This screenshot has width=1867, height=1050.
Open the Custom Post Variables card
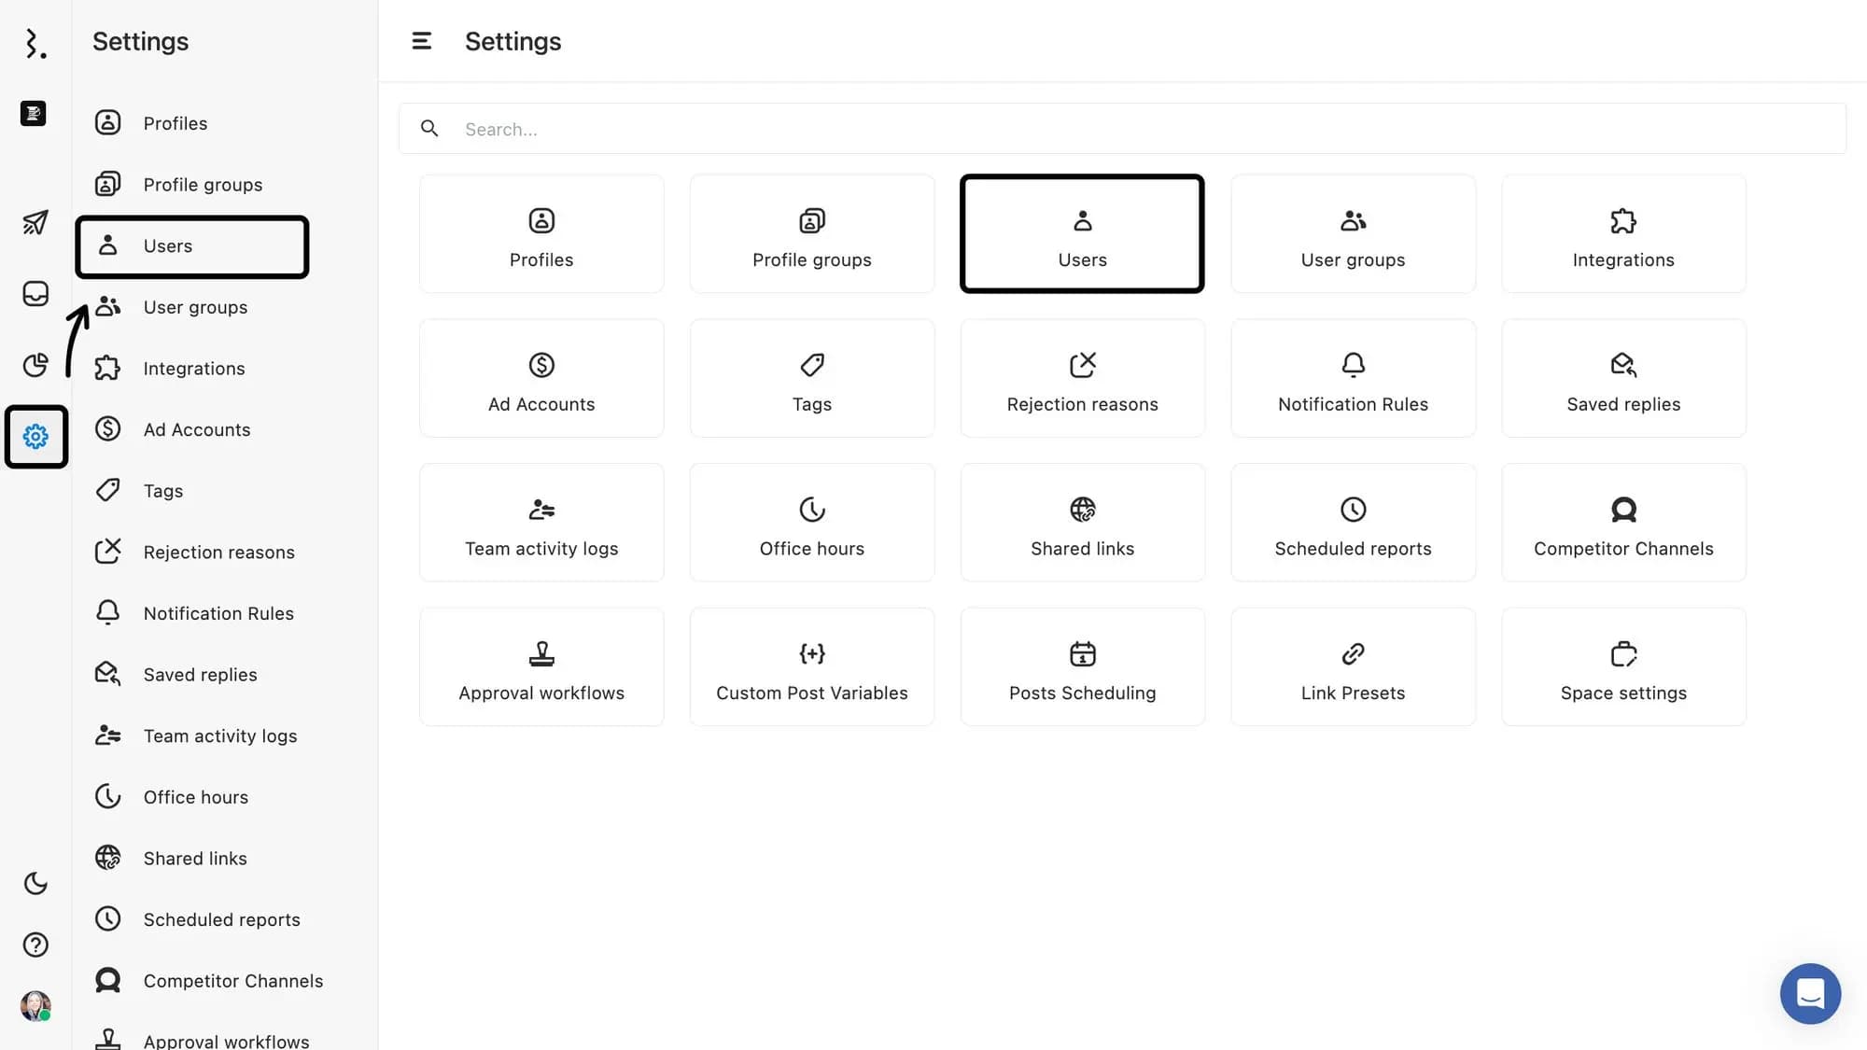tap(812, 667)
